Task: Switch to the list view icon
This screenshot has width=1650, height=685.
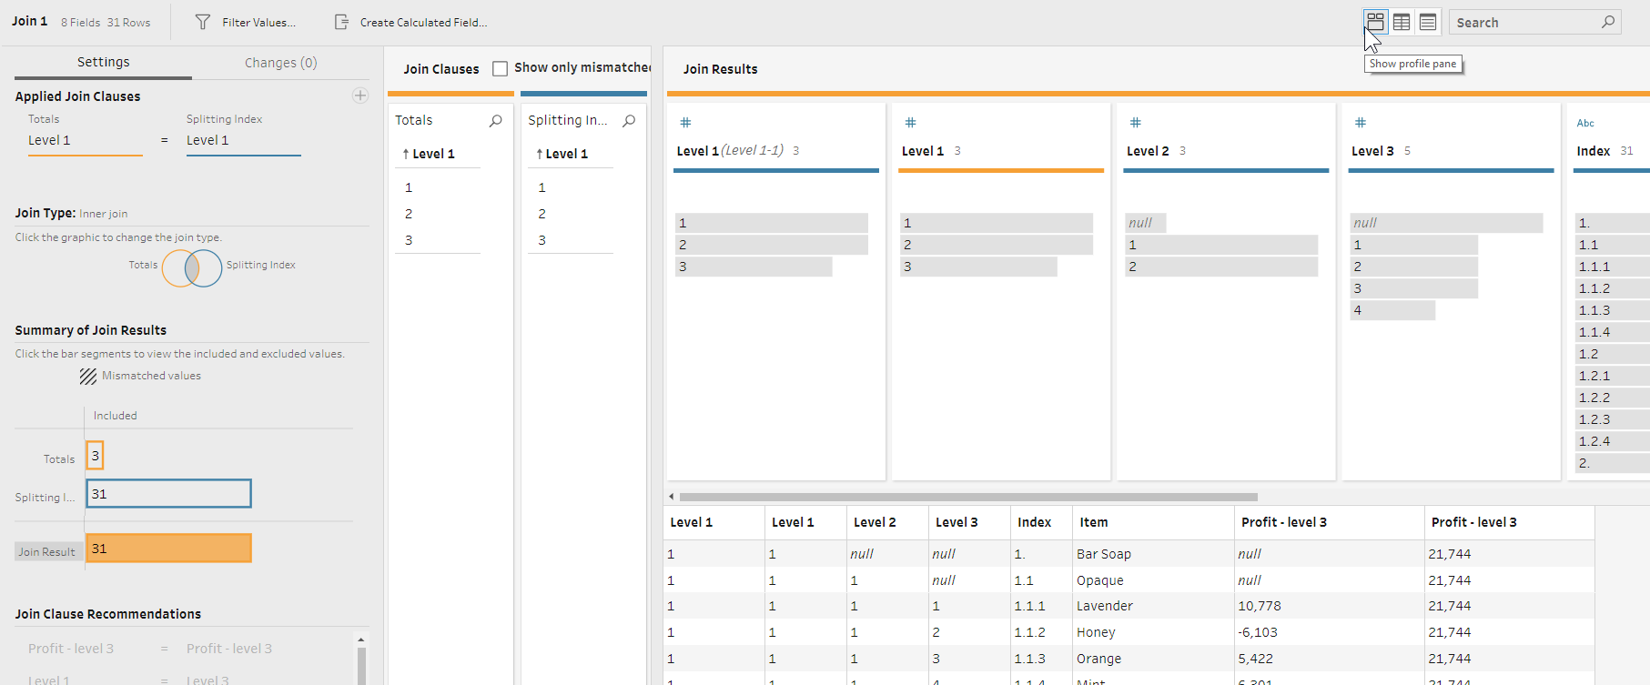Action: click(1428, 22)
